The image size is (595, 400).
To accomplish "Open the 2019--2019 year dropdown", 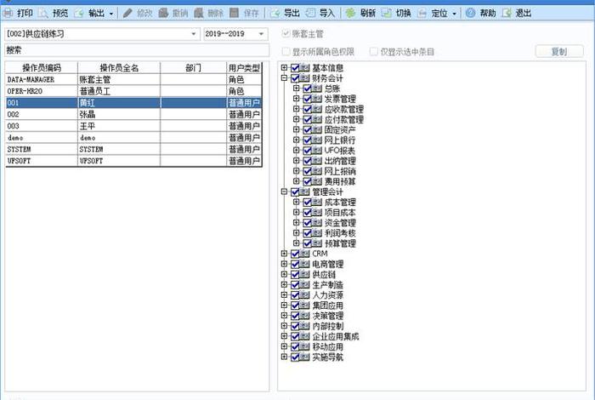I will point(261,34).
